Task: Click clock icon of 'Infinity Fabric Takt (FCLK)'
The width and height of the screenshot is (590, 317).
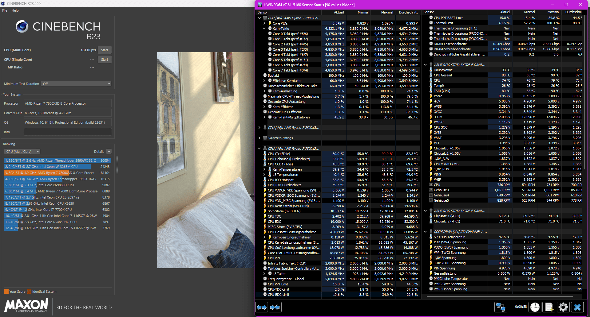Action: click(x=265, y=263)
